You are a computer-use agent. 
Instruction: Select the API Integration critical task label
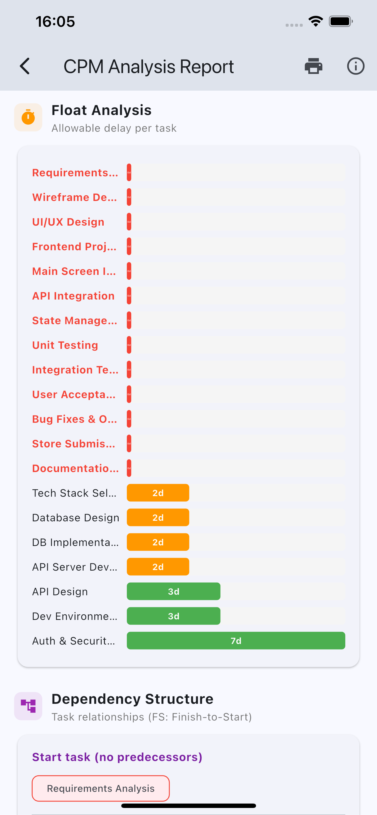tap(73, 296)
